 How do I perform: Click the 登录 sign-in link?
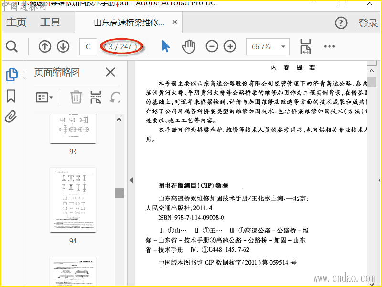point(368,23)
